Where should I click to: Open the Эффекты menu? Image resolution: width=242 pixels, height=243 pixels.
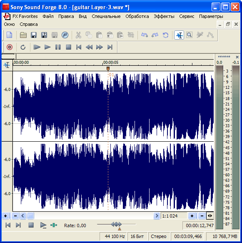pyautogui.click(x=164, y=16)
